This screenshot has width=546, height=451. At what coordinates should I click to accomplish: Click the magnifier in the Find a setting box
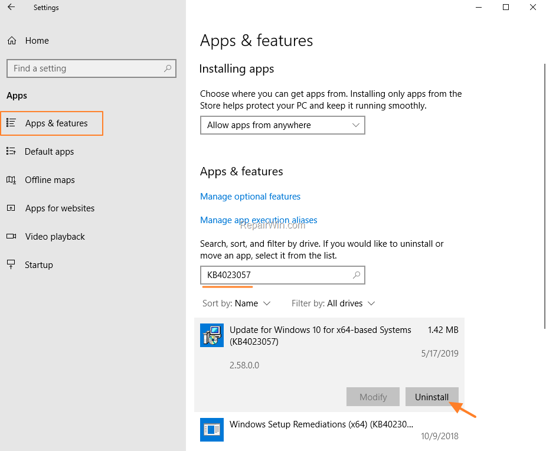coord(168,68)
